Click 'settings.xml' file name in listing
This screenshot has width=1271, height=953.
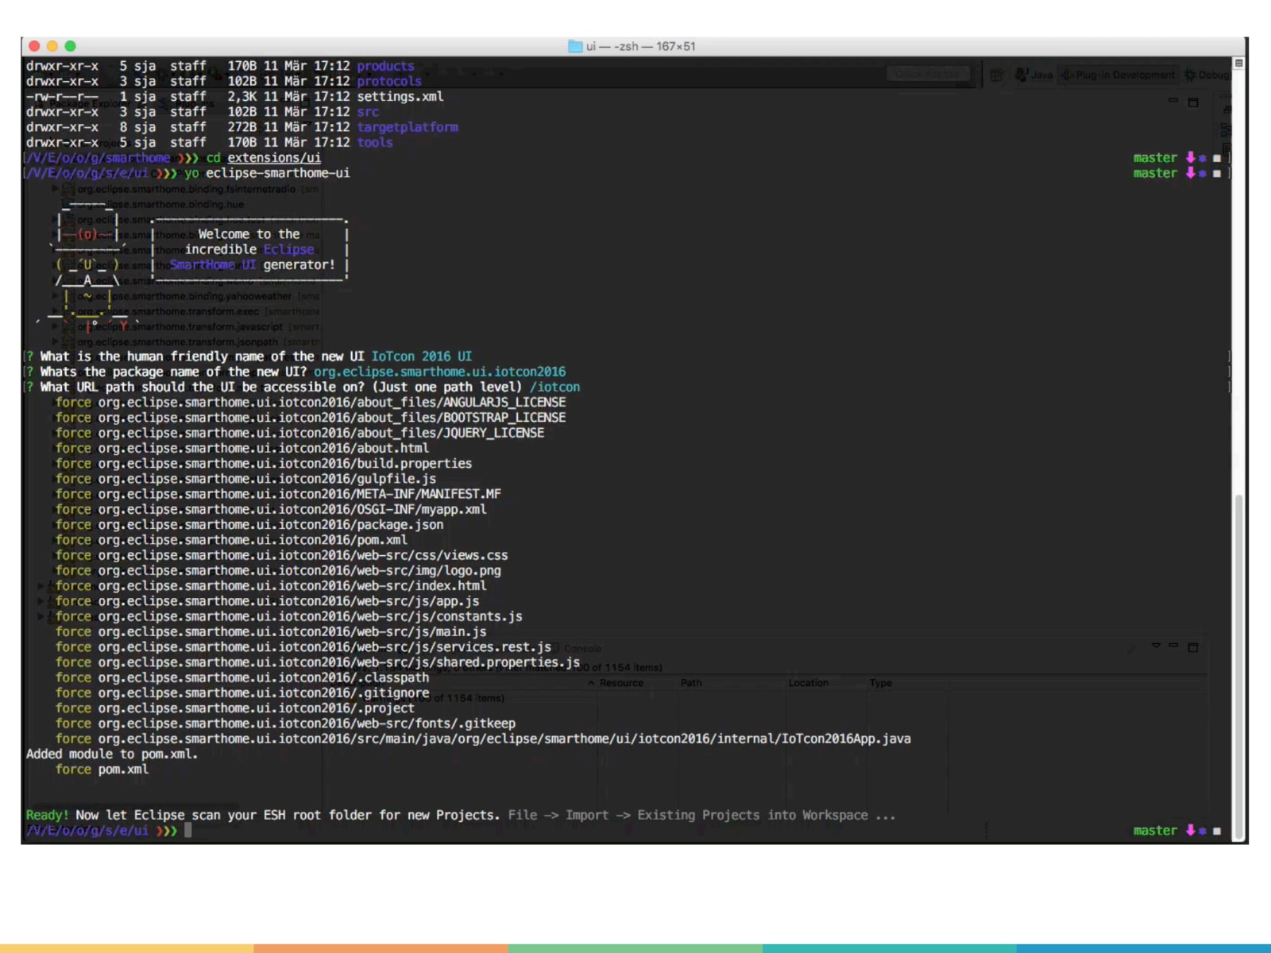tap(400, 96)
